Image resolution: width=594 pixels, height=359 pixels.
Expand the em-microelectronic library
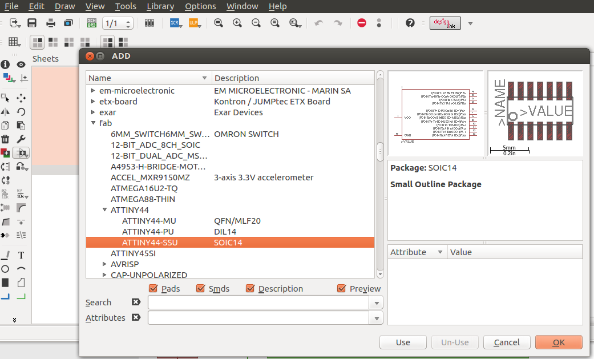(x=93, y=91)
